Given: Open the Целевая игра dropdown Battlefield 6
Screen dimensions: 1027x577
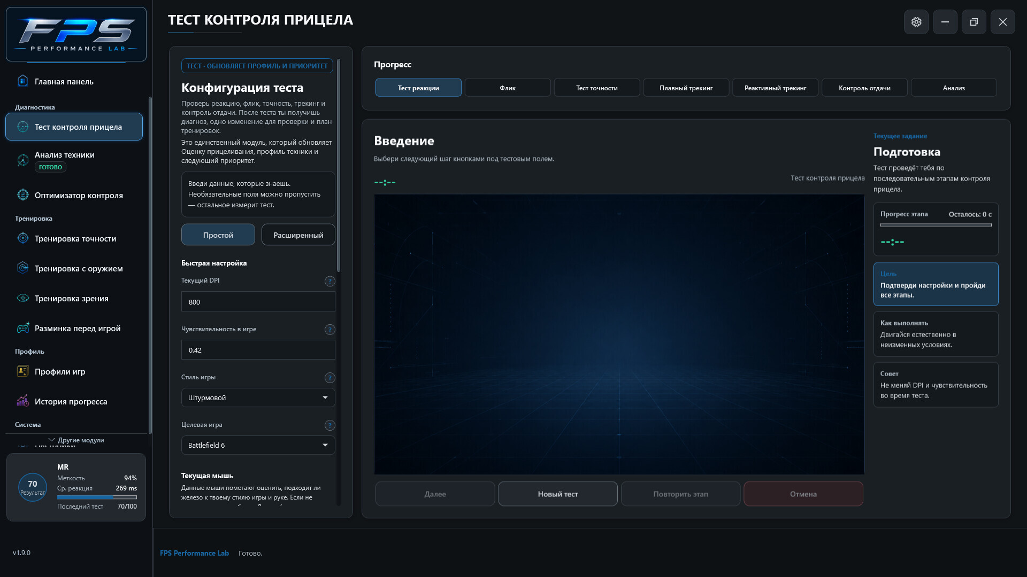Looking at the screenshot, I should tap(258, 445).
